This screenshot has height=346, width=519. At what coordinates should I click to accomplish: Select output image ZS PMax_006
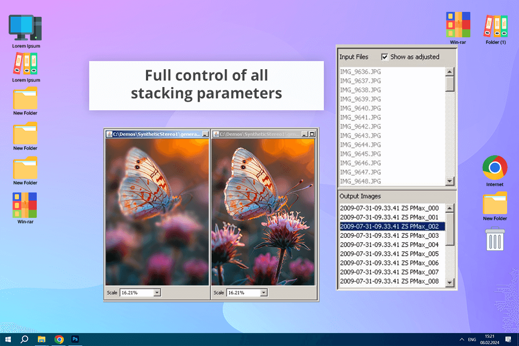[x=392, y=263]
